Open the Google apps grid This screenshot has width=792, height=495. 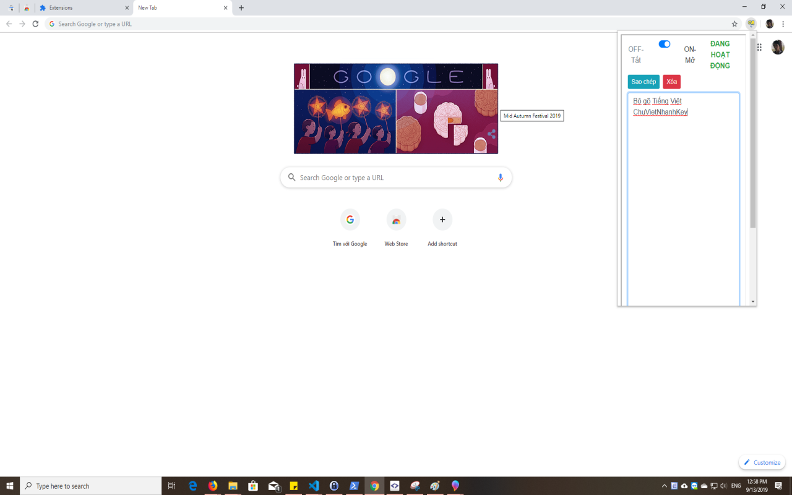(760, 47)
